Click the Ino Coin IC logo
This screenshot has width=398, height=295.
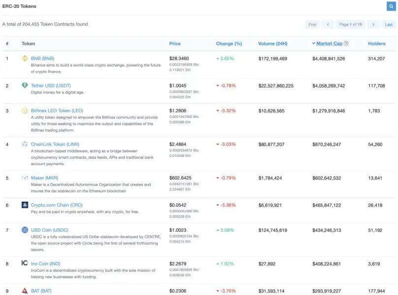(x=25, y=263)
